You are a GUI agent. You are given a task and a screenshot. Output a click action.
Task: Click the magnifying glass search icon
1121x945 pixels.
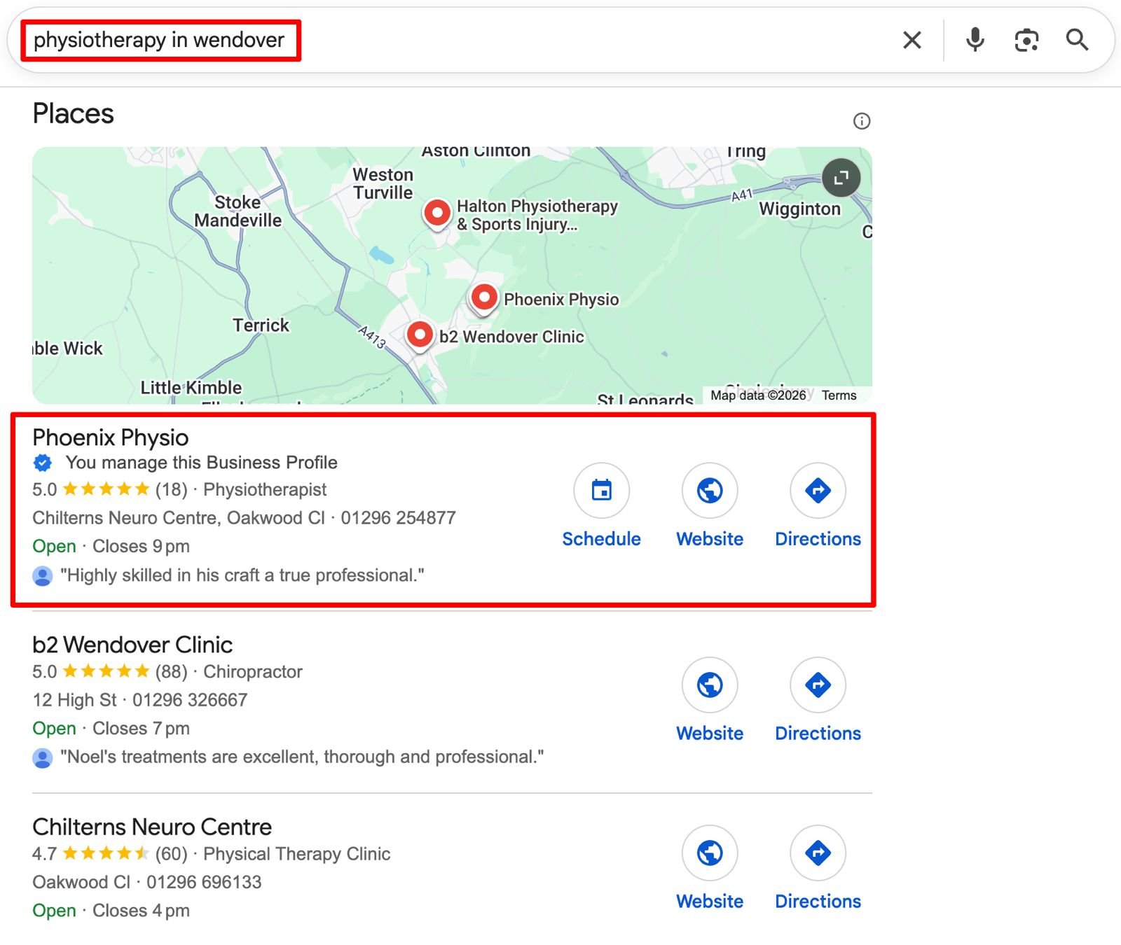pyautogui.click(x=1077, y=40)
